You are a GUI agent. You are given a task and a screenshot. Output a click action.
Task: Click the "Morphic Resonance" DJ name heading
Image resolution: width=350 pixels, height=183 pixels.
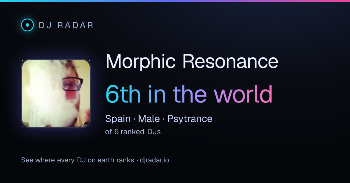click(x=192, y=62)
